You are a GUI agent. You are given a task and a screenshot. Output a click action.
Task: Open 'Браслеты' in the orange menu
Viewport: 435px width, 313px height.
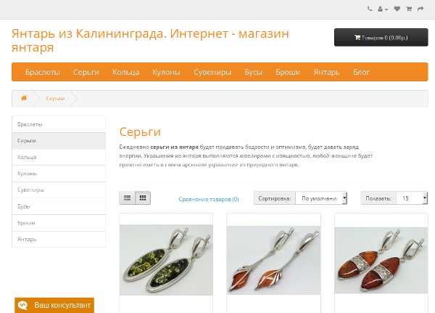[x=43, y=72]
